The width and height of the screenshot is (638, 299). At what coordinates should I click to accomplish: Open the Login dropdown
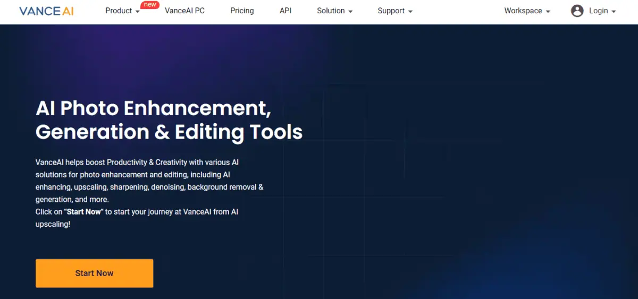click(x=602, y=11)
